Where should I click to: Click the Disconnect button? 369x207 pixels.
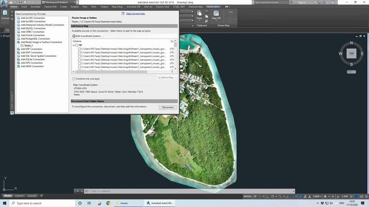click(x=168, y=108)
